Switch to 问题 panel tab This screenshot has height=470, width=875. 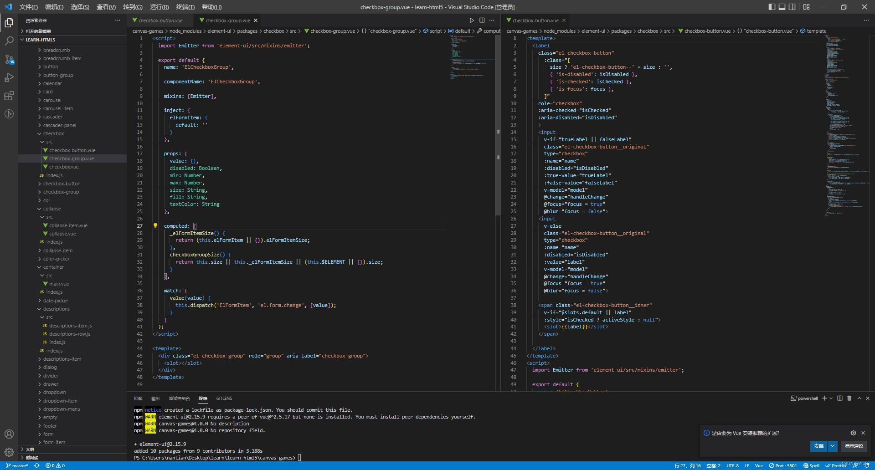[139, 398]
